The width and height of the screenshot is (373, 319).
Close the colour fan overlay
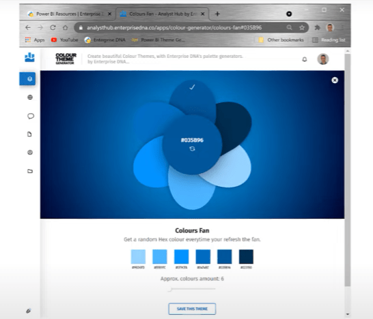(x=335, y=80)
